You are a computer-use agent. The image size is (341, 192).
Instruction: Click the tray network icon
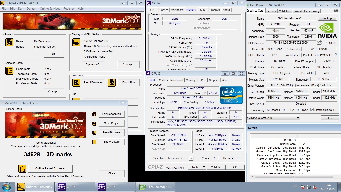point(309,187)
